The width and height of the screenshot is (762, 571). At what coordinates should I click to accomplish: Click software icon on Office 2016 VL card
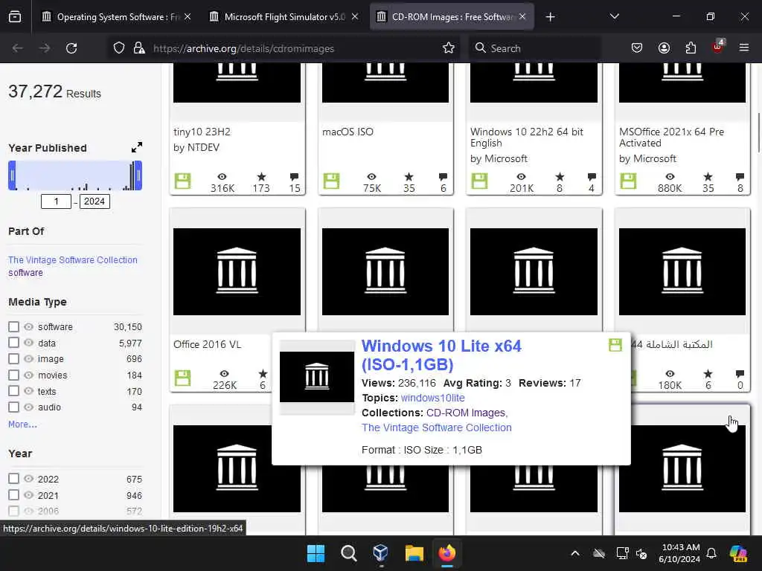click(183, 378)
